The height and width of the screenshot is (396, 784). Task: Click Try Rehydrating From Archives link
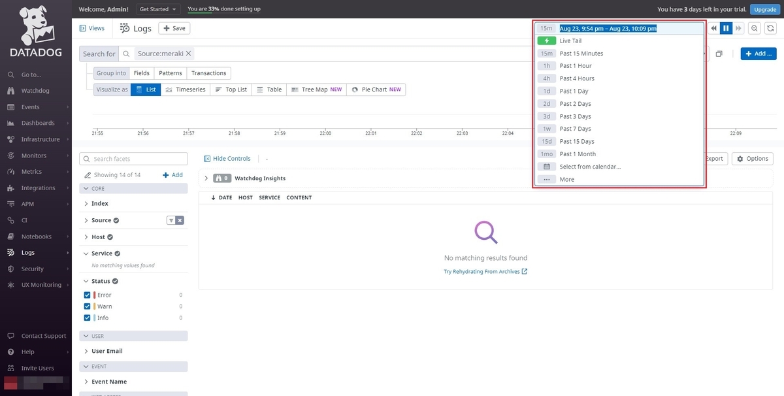click(x=481, y=270)
